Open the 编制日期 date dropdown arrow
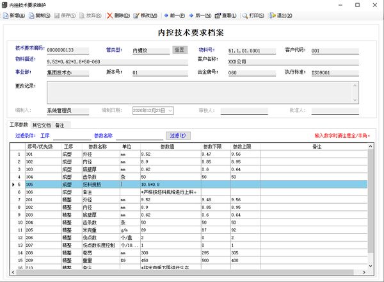 click(x=170, y=111)
